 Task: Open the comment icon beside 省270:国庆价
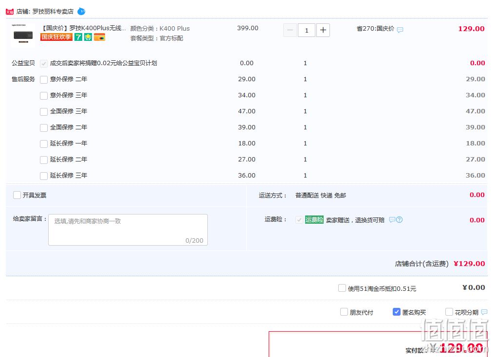[400, 30]
